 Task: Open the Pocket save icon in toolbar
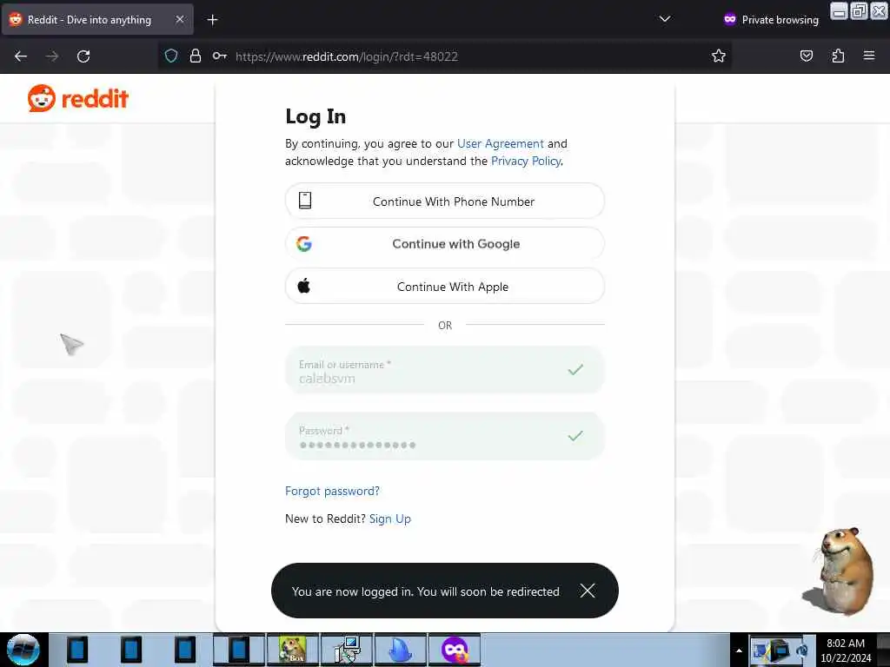(x=806, y=56)
